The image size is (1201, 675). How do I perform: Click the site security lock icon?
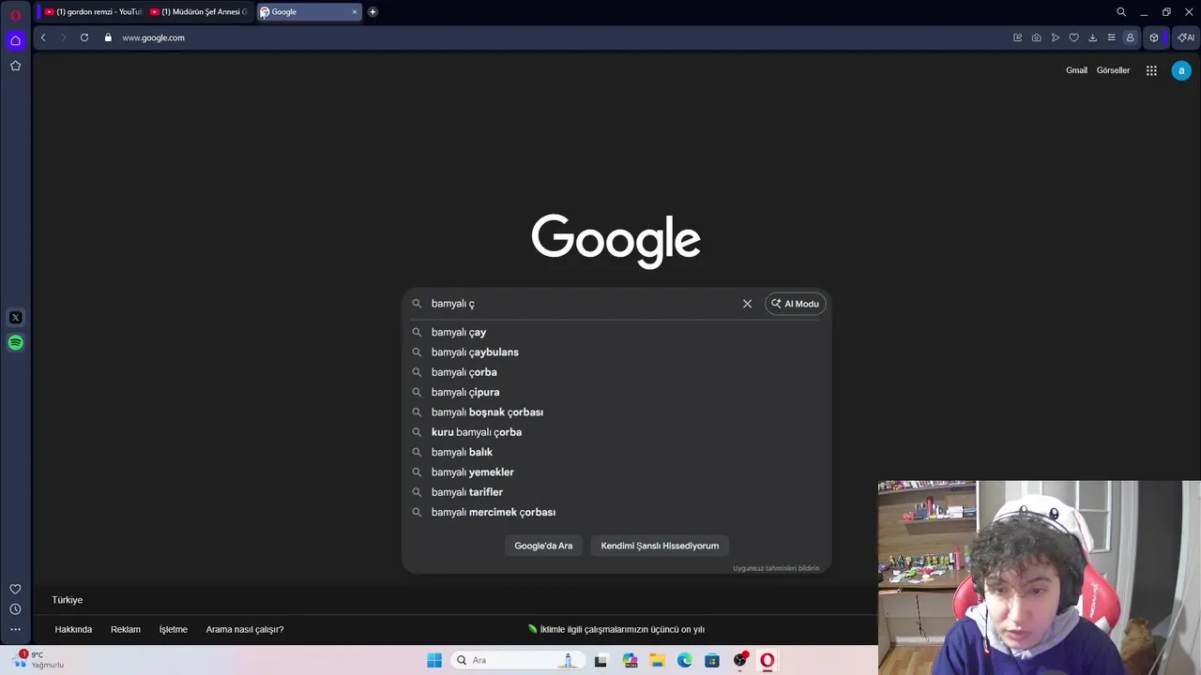pyautogui.click(x=108, y=37)
